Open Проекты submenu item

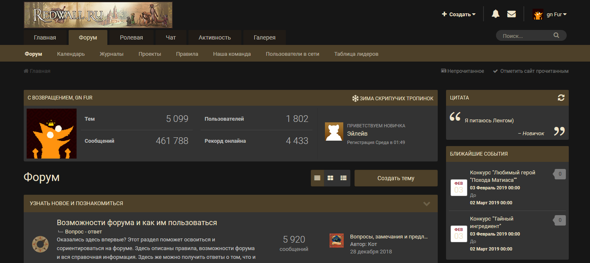pos(150,54)
